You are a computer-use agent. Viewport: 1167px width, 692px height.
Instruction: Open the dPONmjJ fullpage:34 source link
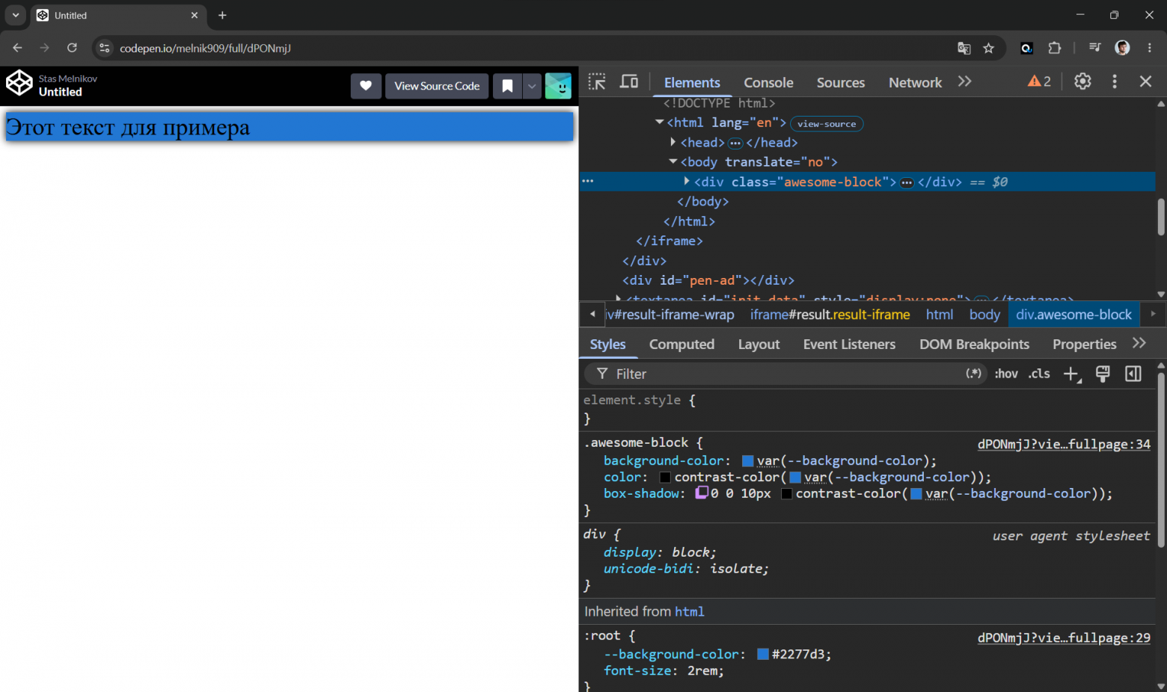point(1064,444)
